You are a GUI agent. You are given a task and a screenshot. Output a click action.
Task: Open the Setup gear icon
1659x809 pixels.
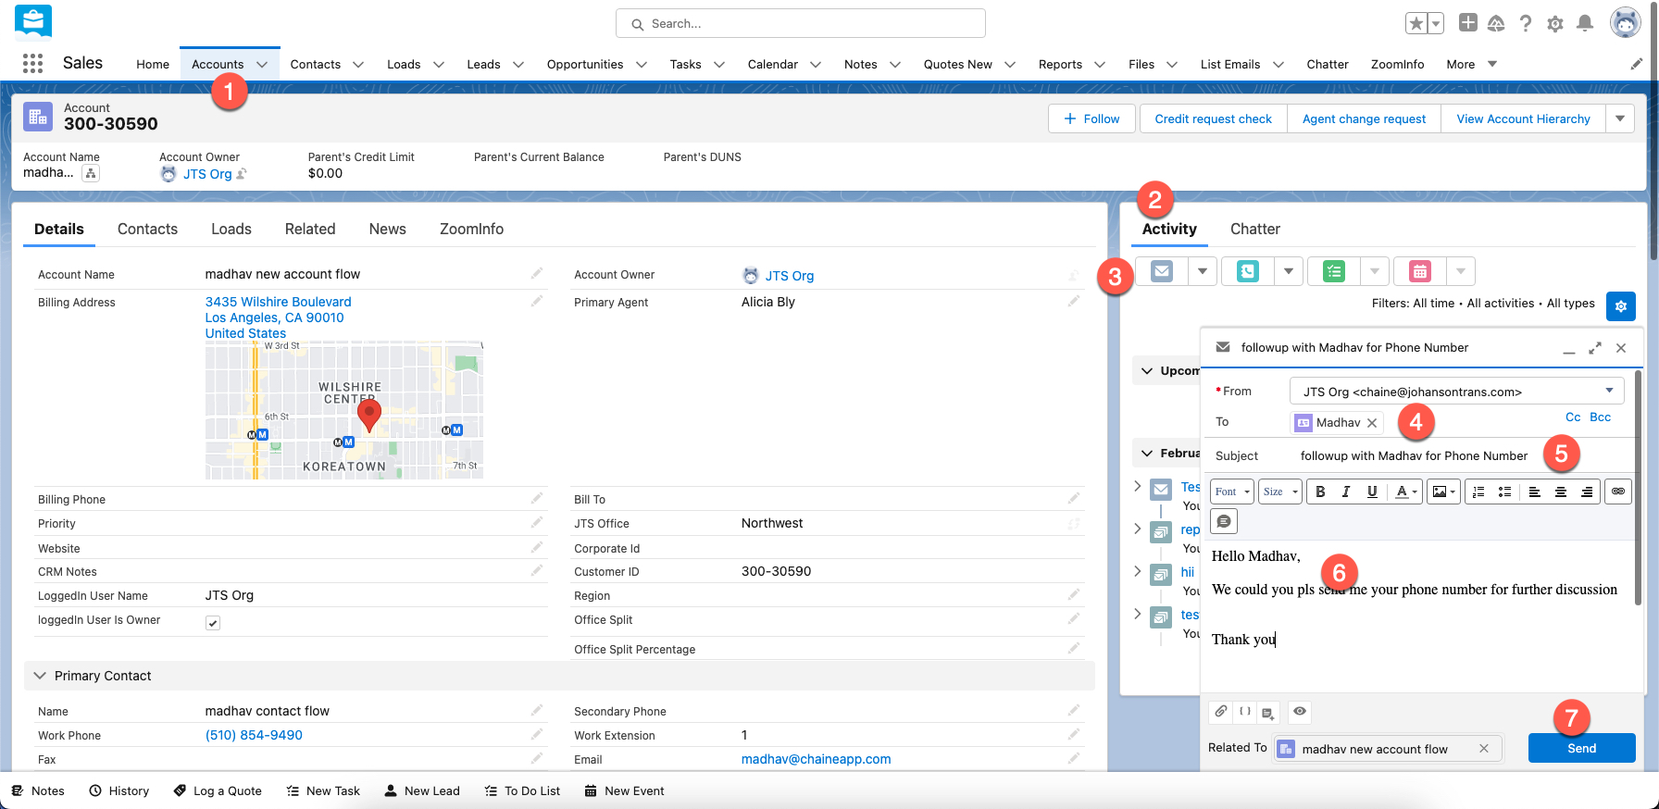click(1555, 24)
